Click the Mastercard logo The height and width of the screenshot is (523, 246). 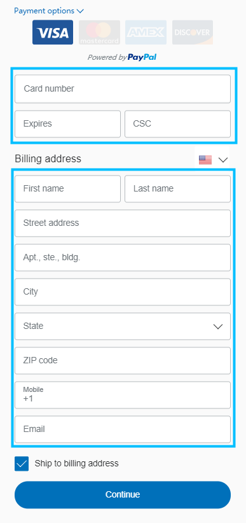point(99,32)
